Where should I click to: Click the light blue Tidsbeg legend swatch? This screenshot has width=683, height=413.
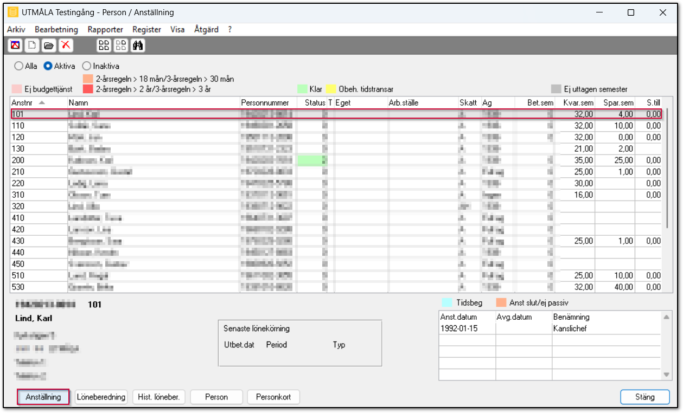point(446,302)
